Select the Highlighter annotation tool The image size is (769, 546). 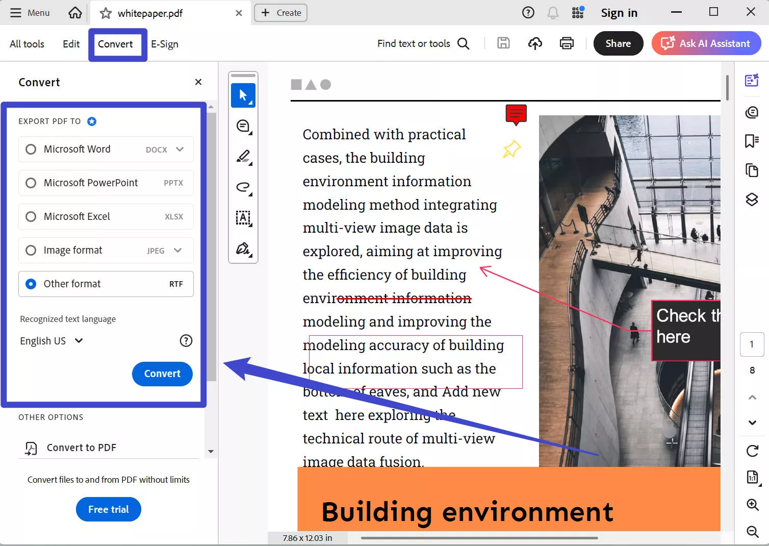click(243, 157)
